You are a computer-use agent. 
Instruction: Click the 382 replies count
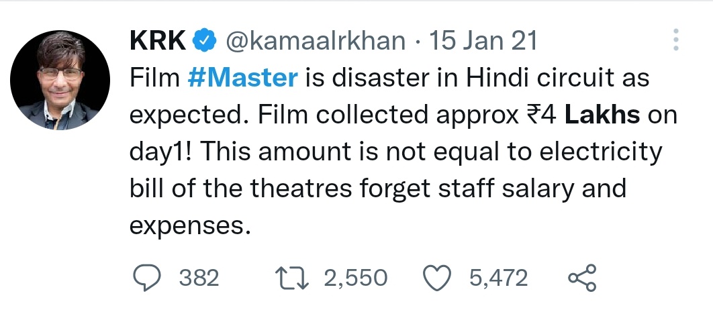pos(199,277)
